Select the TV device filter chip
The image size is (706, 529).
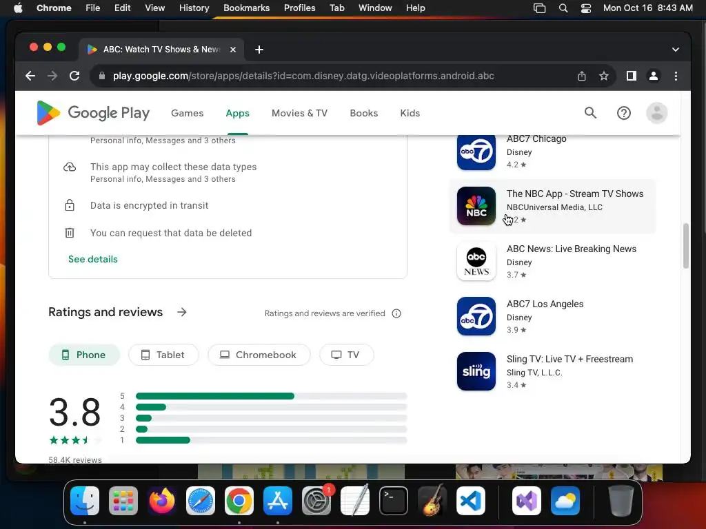346,355
